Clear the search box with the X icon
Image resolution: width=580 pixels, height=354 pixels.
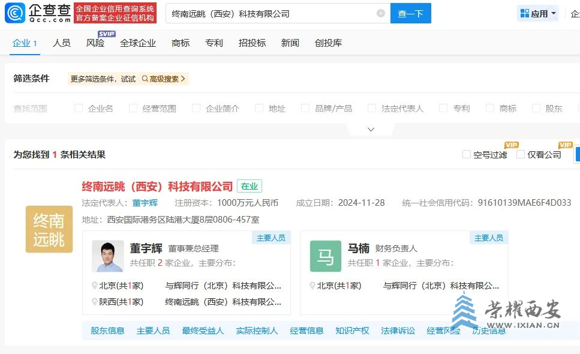[x=381, y=14]
